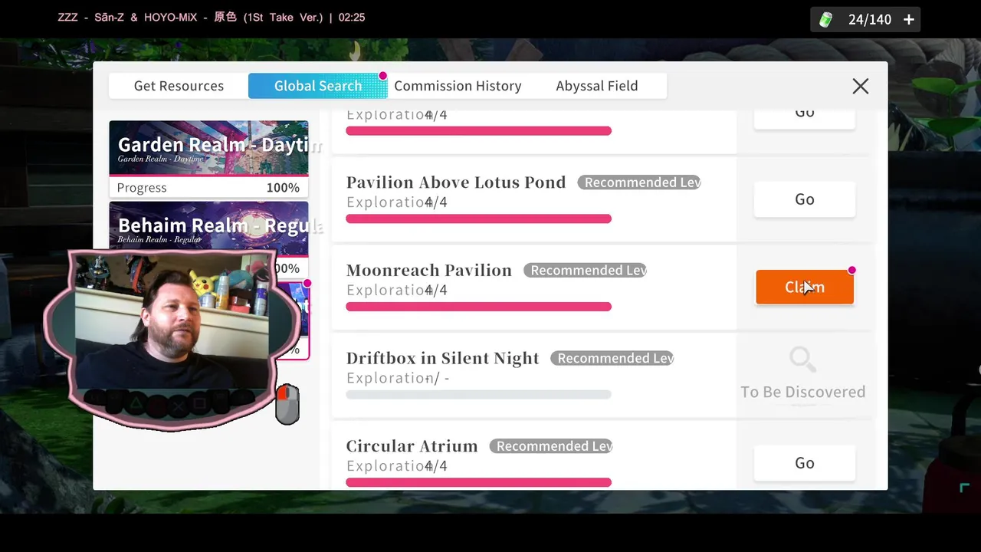The width and height of the screenshot is (981, 552).
Task: Click Recommended Level tag for Circular Atrium
Action: [553, 446]
